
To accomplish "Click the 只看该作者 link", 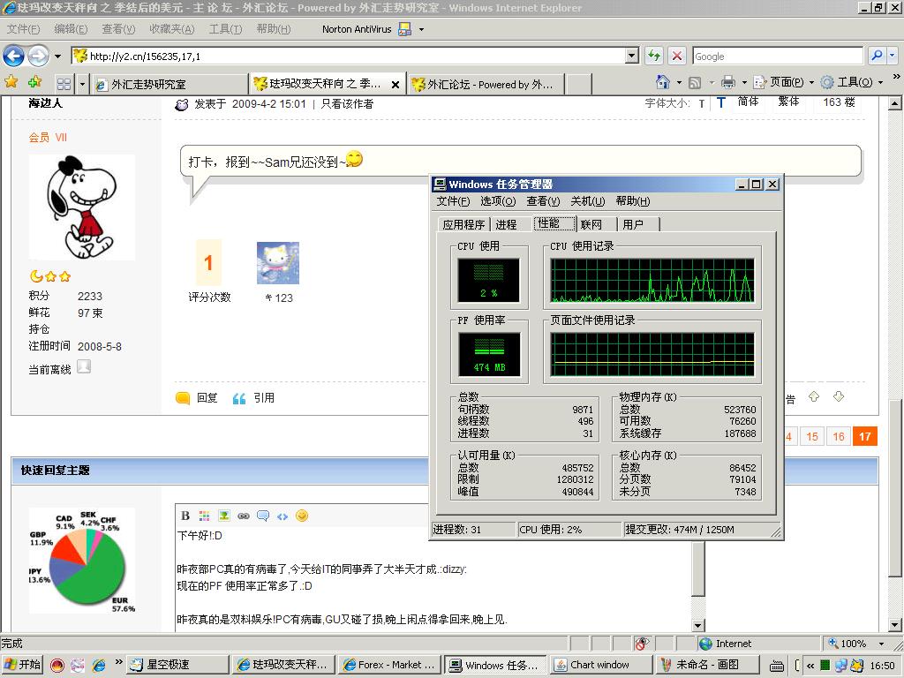I will click(x=347, y=104).
